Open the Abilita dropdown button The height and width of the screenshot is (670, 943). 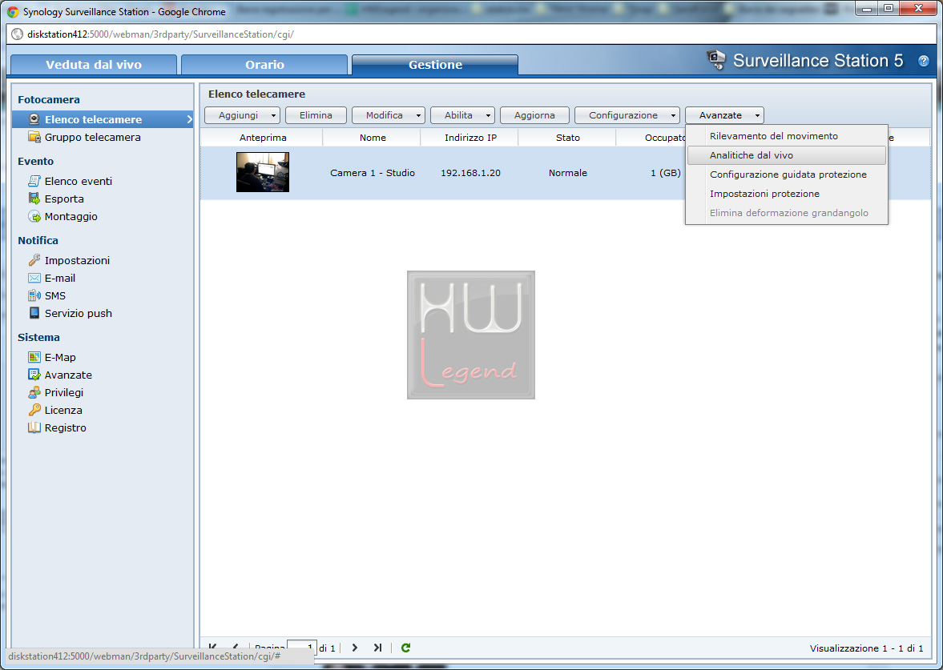462,115
